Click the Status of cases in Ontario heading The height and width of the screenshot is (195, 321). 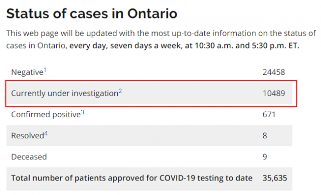pyautogui.click(x=92, y=14)
